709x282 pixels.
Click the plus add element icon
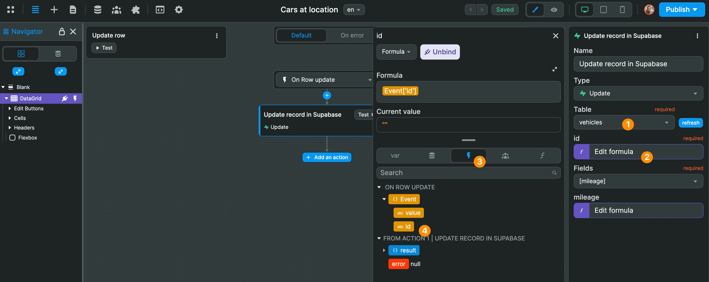[54, 10]
